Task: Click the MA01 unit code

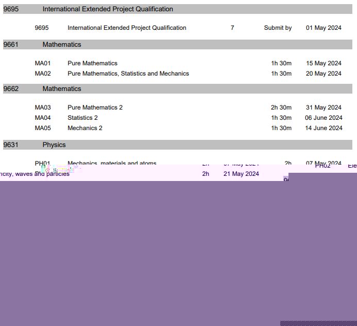Action: coord(43,63)
